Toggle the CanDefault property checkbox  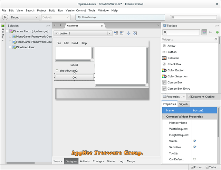(x=194, y=159)
